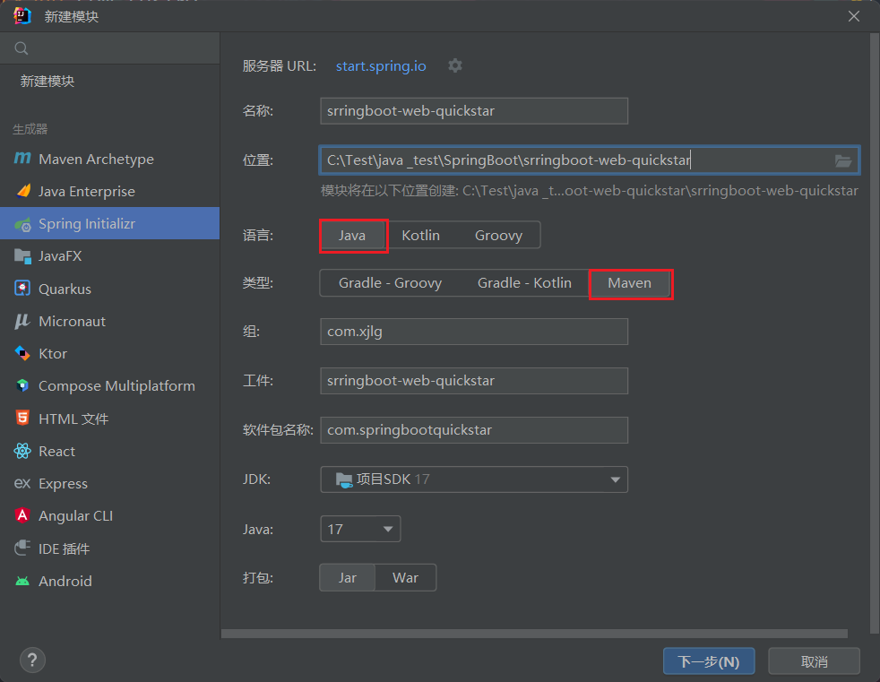Select IDE 插件 generator
The width and height of the screenshot is (880, 682).
tap(109, 548)
